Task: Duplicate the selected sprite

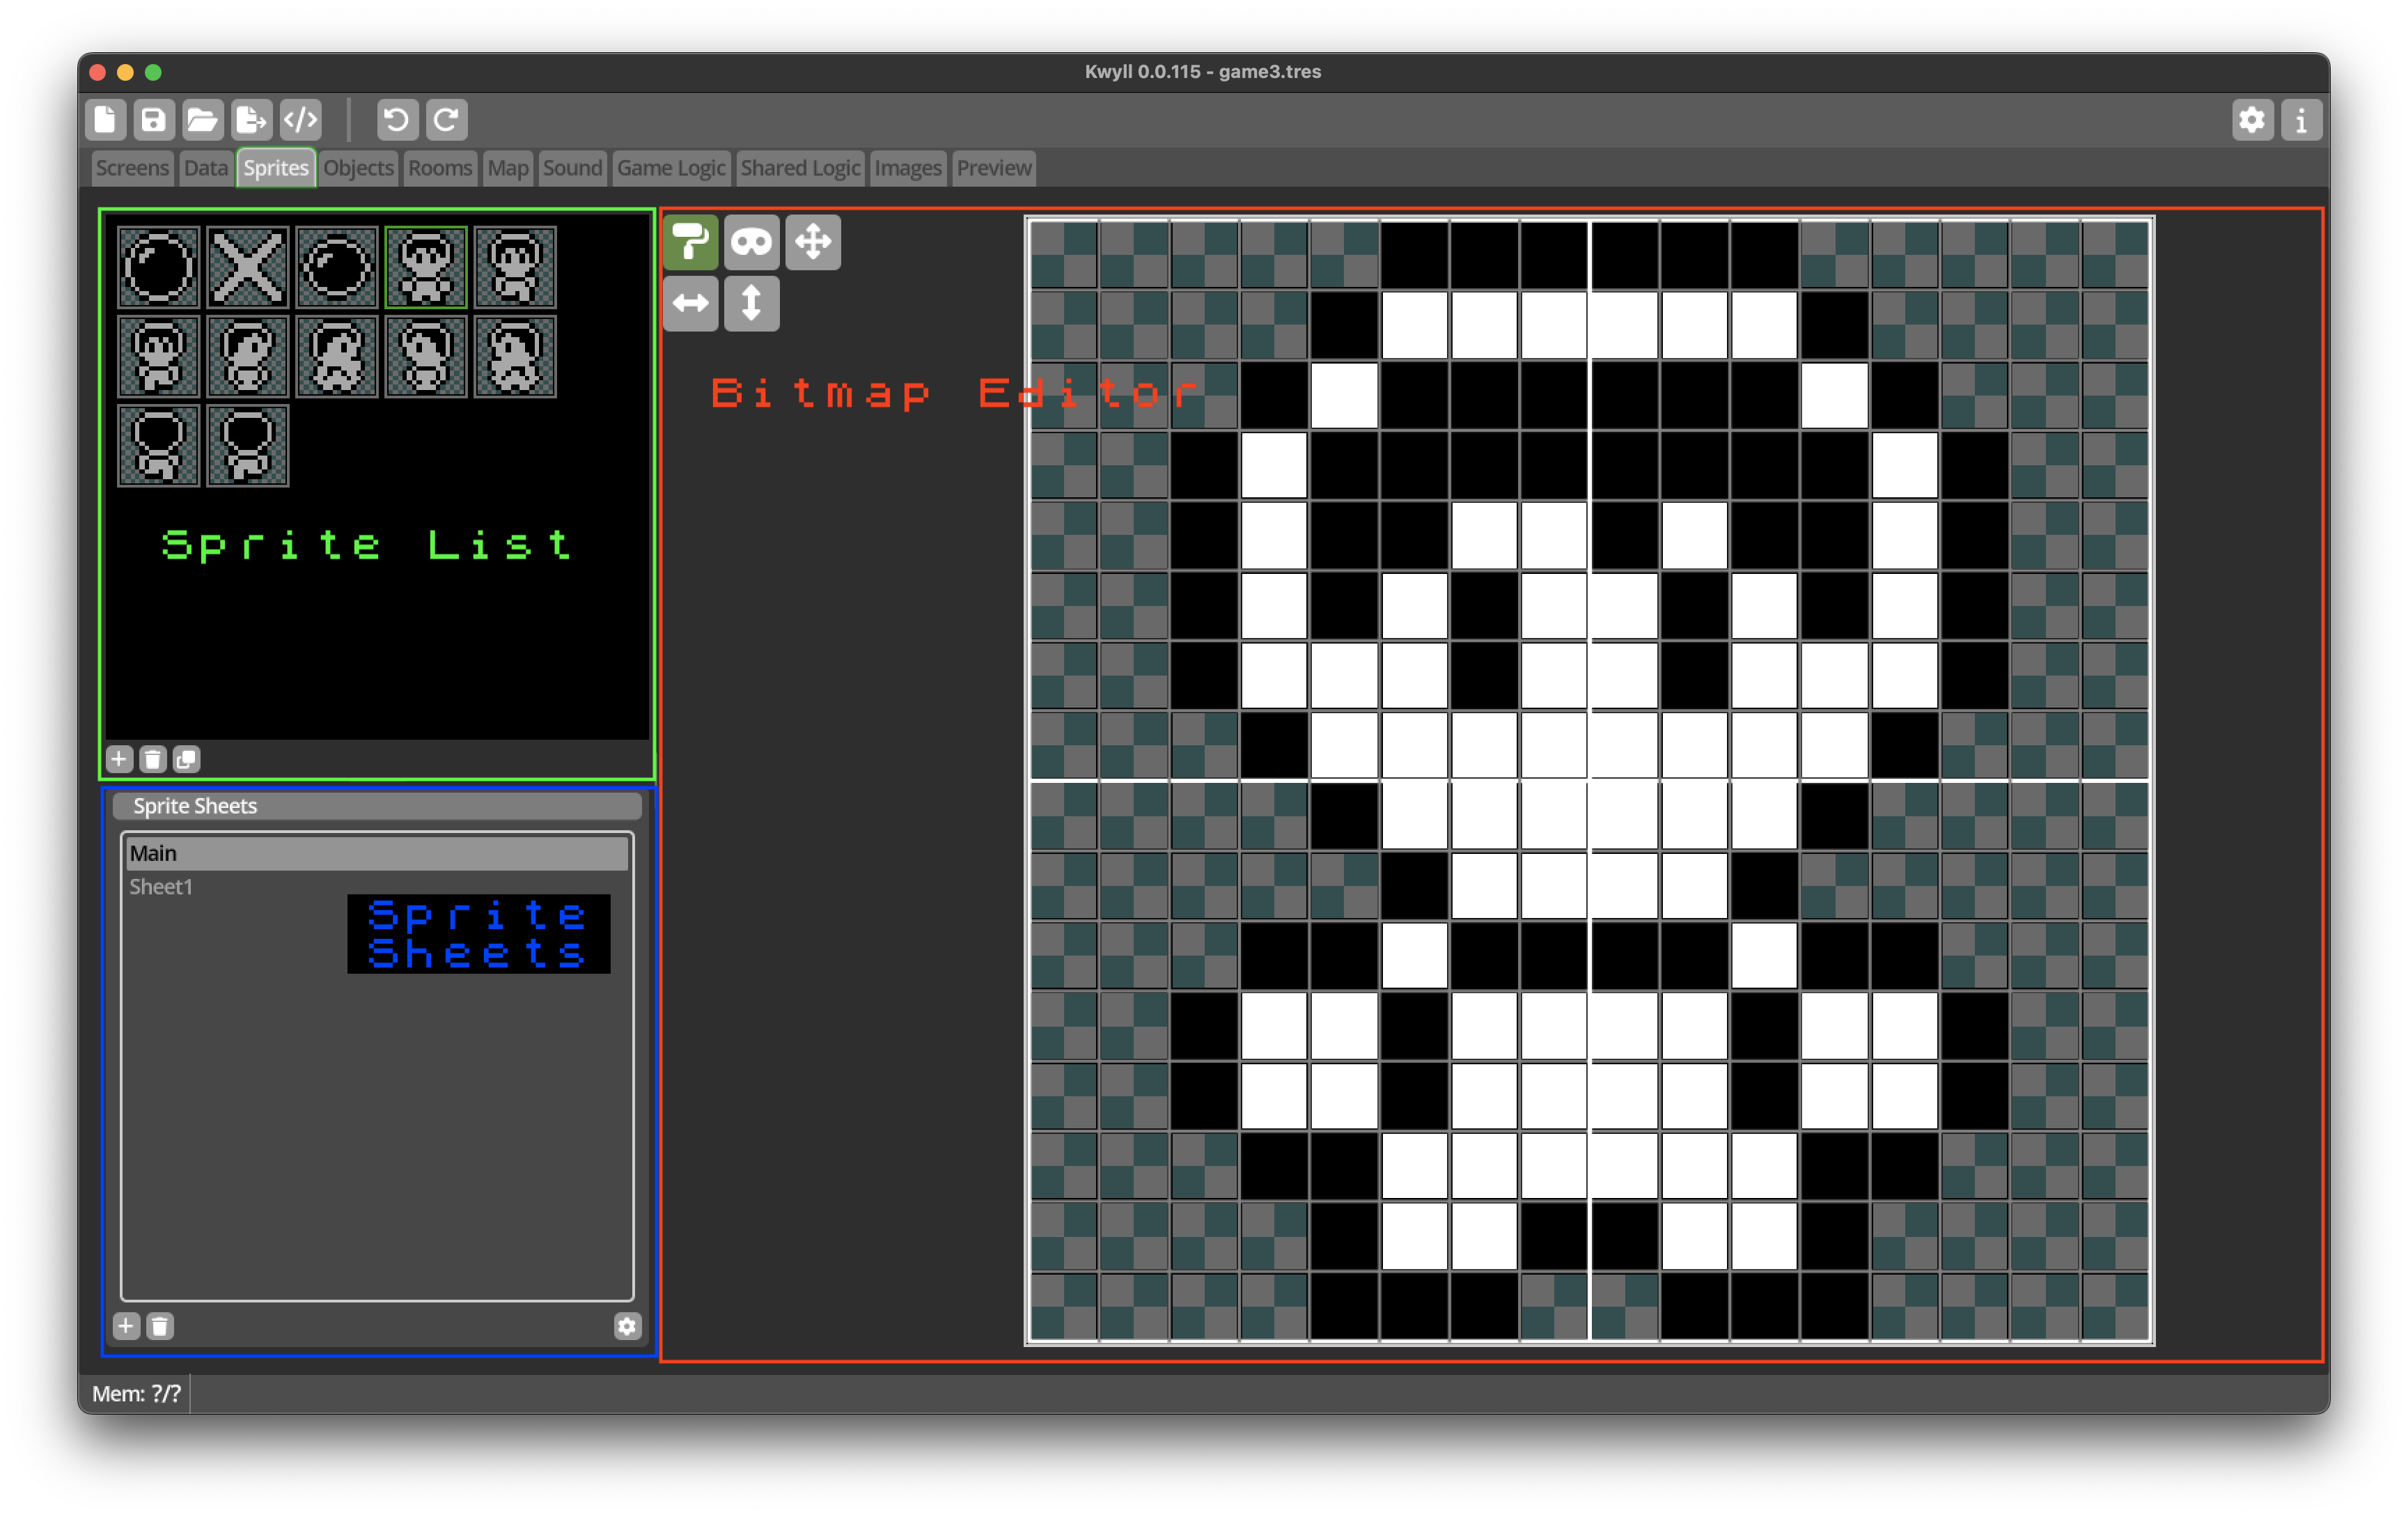Action: tap(186, 759)
